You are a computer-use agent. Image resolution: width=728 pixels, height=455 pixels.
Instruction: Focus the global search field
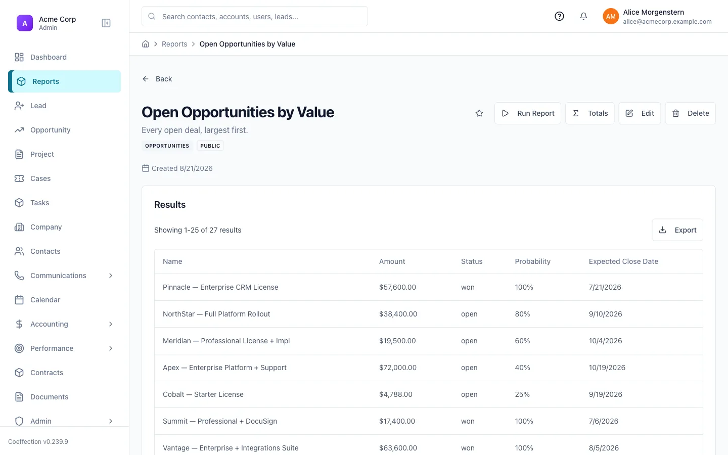[255, 16]
